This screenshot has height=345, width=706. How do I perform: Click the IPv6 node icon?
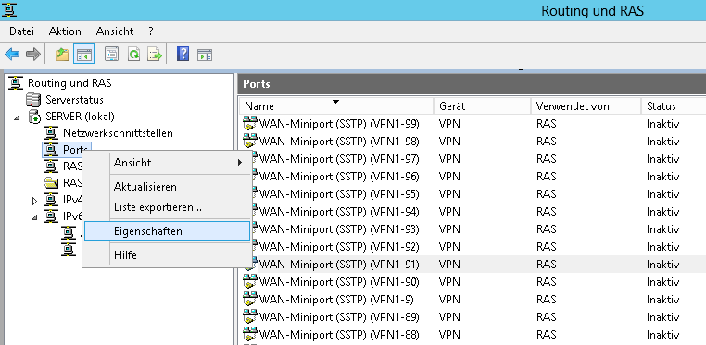click(51, 216)
